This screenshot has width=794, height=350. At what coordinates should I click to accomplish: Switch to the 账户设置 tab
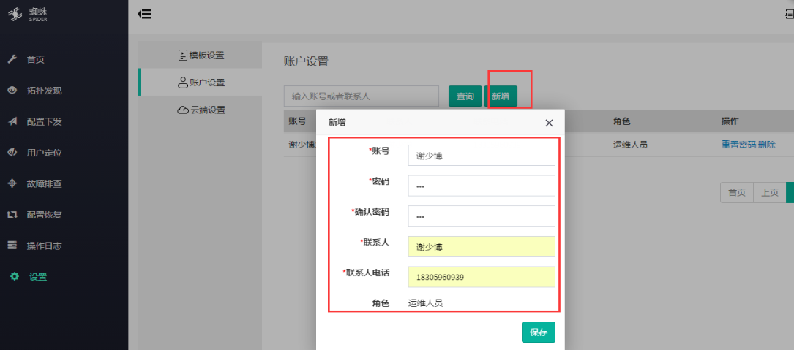(201, 83)
